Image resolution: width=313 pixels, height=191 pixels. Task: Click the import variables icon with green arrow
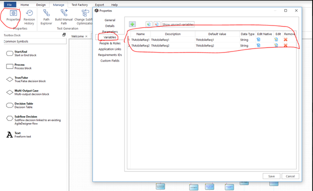pyautogui.click(x=148, y=24)
